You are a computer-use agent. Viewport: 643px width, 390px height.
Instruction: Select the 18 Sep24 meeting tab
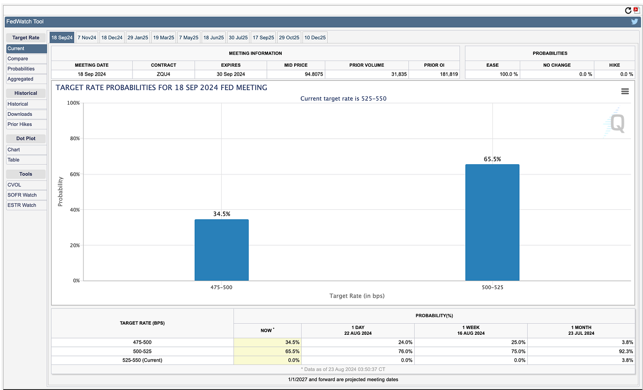coord(62,38)
